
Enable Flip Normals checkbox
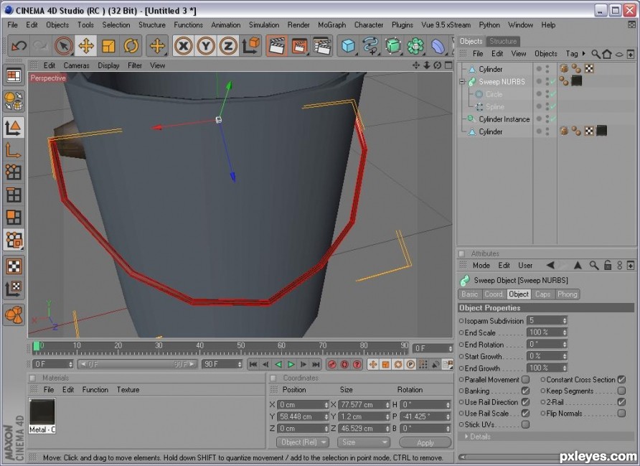coord(621,414)
